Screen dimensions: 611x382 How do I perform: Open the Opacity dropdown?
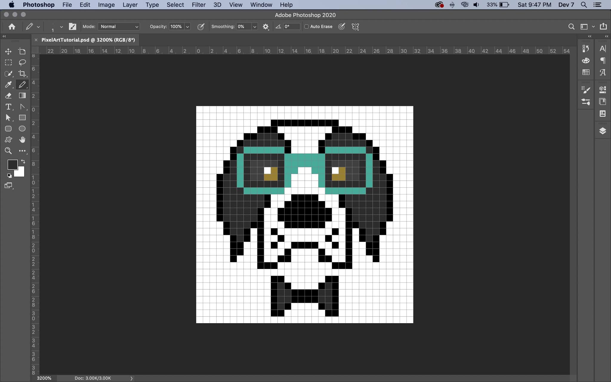point(187,27)
